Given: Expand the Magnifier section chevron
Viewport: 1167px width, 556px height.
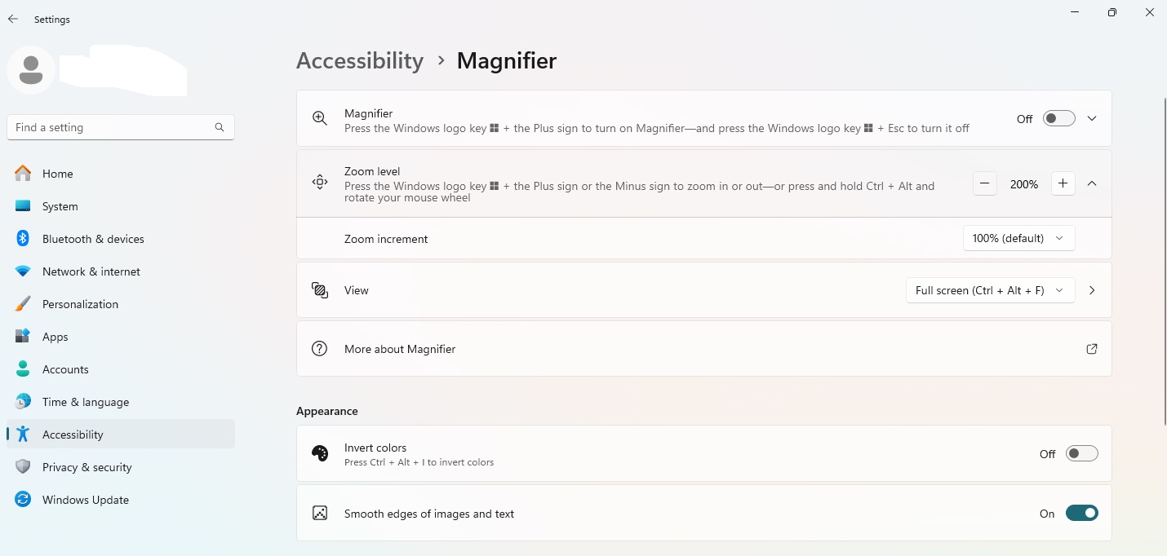Looking at the screenshot, I should (1092, 119).
